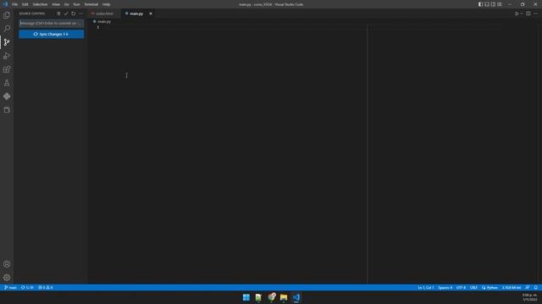Open the View menu

(56, 4)
